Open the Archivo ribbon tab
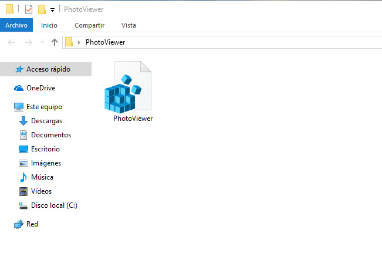Viewport: 382px width, 277px height. click(x=16, y=25)
